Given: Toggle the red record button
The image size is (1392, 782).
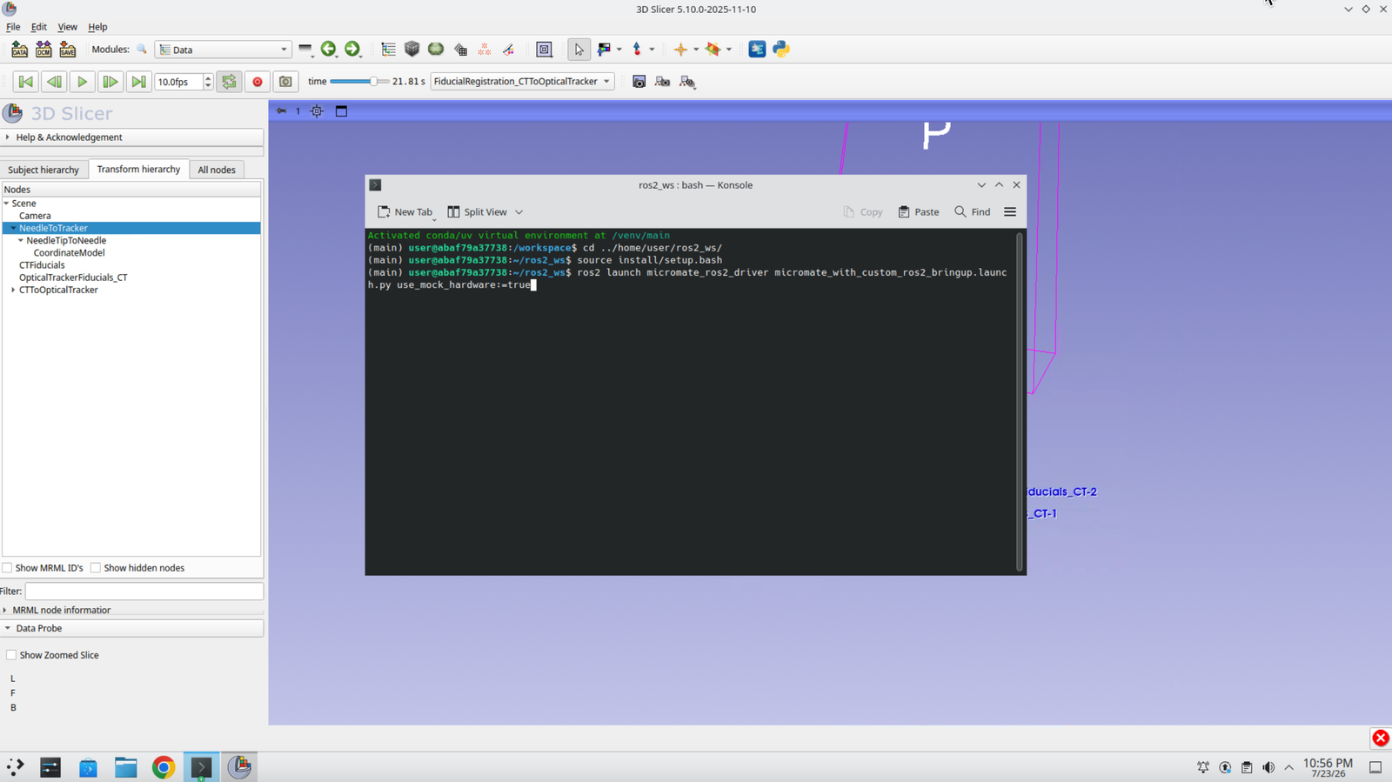Looking at the screenshot, I should click(x=258, y=82).
